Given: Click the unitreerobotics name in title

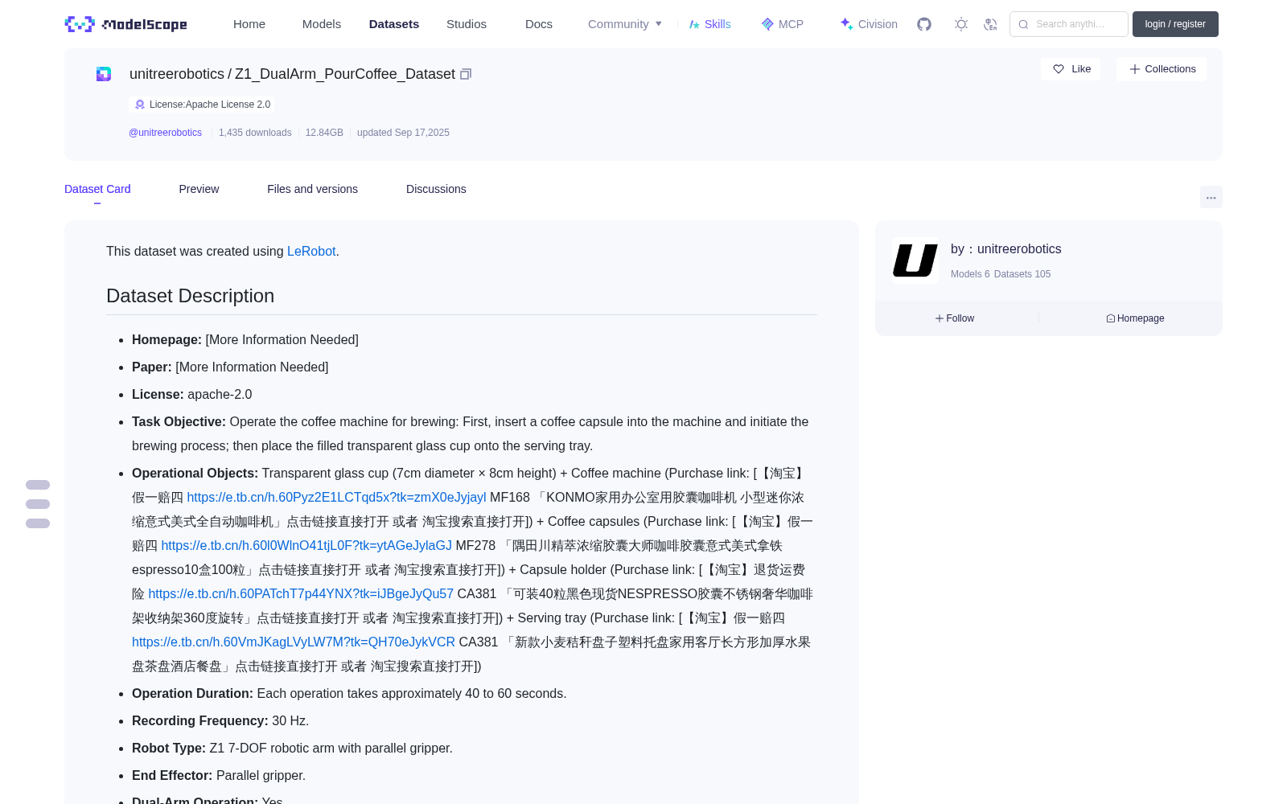Looking at the screenshot, I should coord(177,74).
